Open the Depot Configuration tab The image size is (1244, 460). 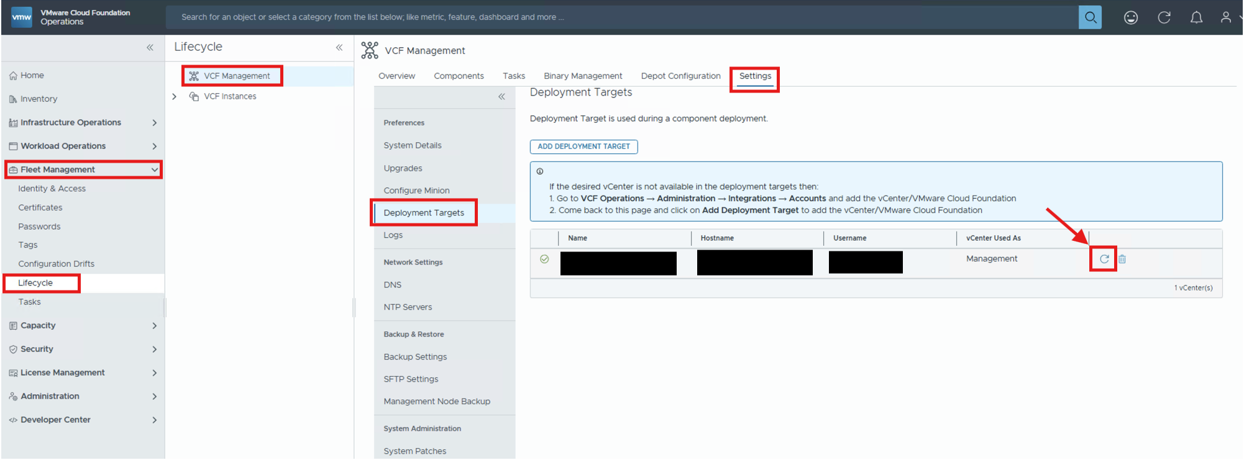pyautogui.click(x=680, y=76)
